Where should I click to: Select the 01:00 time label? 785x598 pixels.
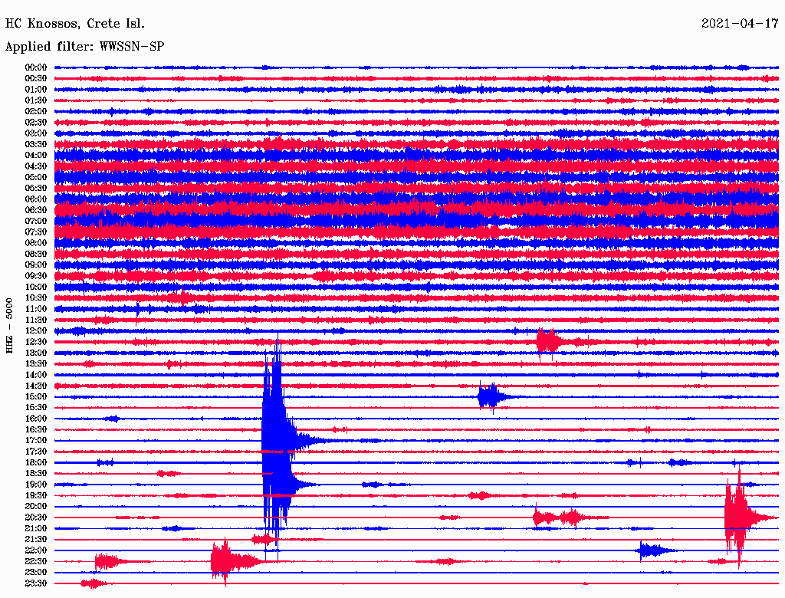tap(36, 90)
